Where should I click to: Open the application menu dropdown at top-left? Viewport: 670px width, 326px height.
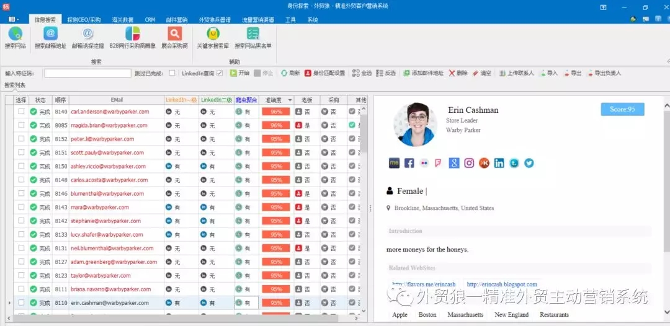click(x=14, y=20)
